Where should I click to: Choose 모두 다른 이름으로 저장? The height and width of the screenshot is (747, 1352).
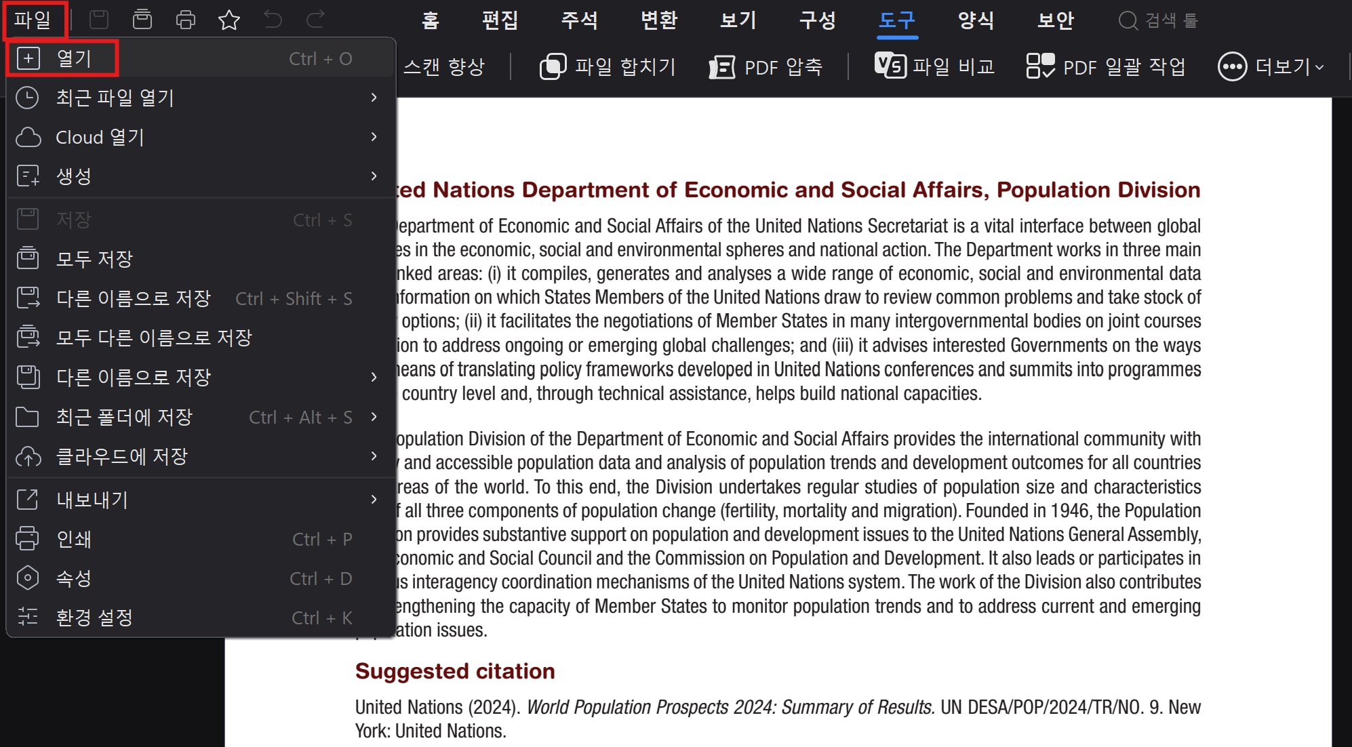(201, 338)
